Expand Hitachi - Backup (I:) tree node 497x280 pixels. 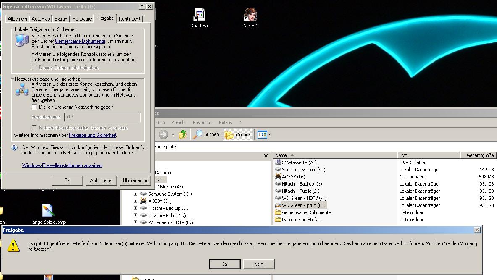(x=135, y=208)
